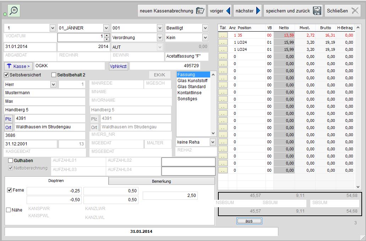
Task: Click the Schließen X icon
Action: coord(355,11)
